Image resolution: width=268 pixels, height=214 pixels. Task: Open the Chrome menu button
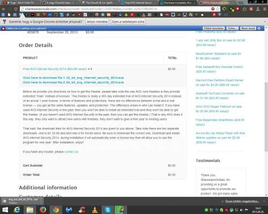[265, 9]
